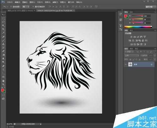
Task: Activate the Zoom magnifier tool
Action: coord(3,84)
